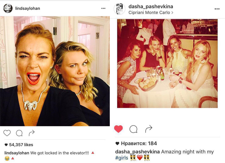Image resolution: width=225 pixels, height=163 pixels.
Task: Comment on dasha_pashevkina's post
Action: (133, 129)
